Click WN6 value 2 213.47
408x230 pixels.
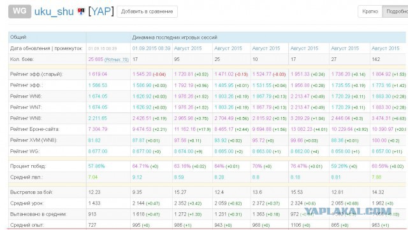[x=300, y=96]
